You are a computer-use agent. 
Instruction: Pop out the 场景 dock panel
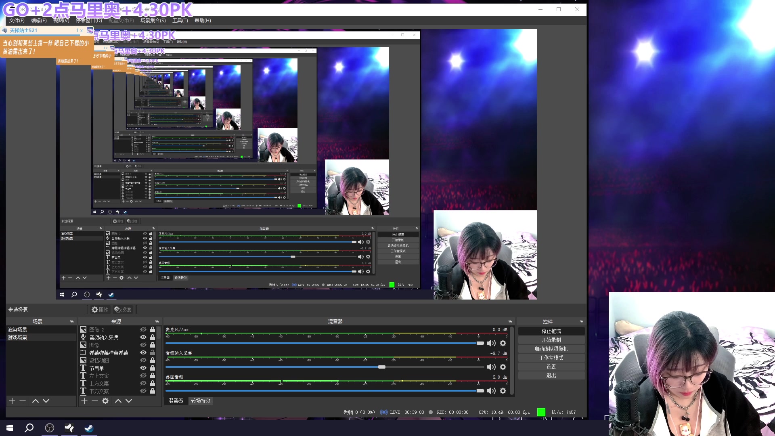coord(72,321)
